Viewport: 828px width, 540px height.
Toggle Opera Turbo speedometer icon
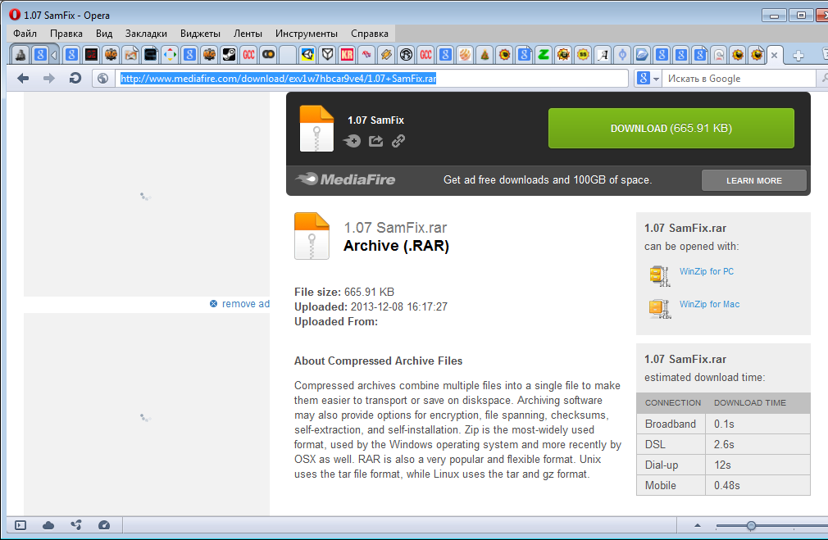click(104, 525)
